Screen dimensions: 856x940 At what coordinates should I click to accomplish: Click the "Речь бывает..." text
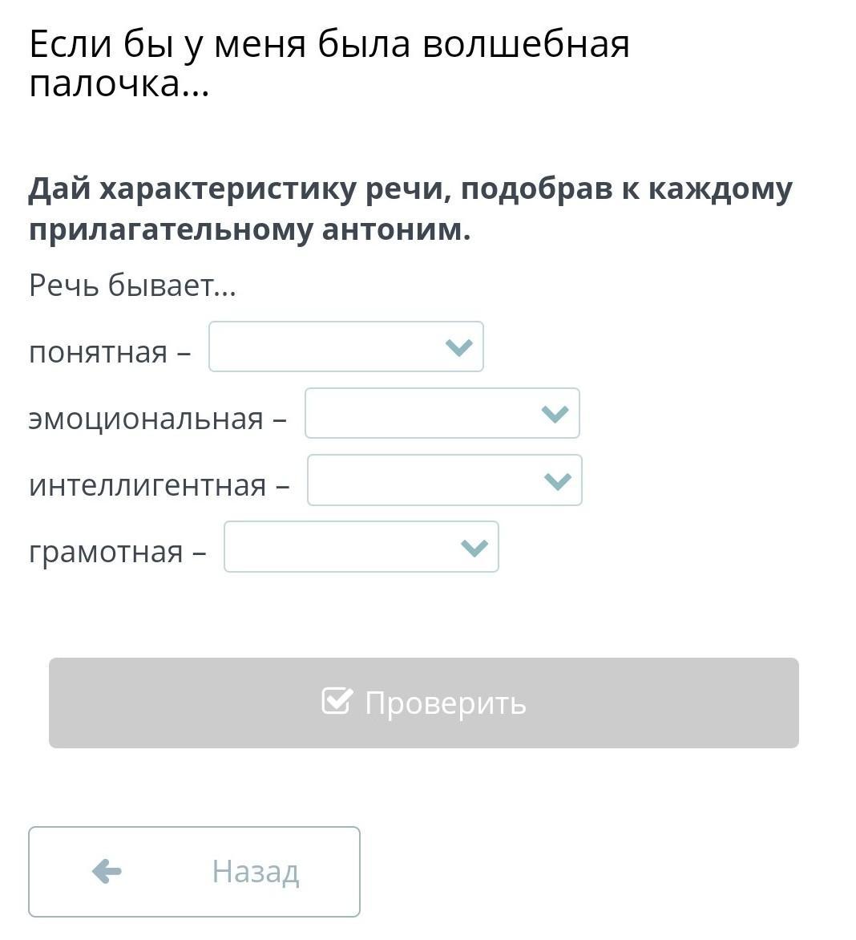pos(133,285)
